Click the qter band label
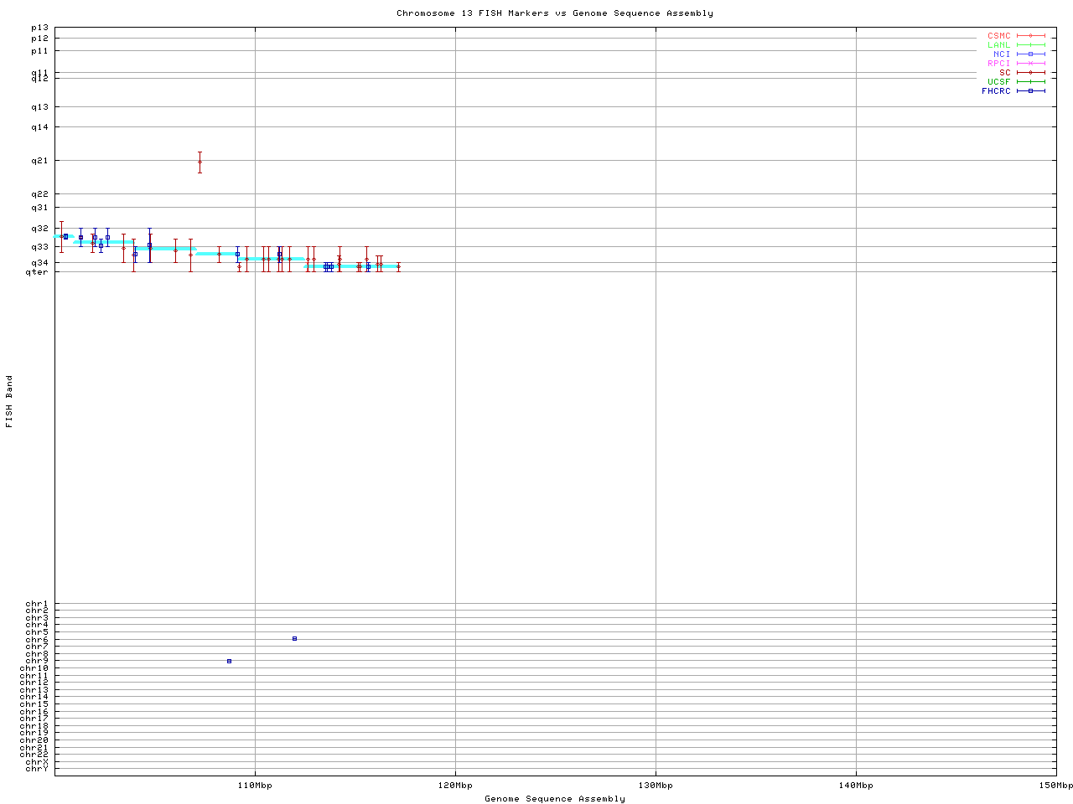This screenshot has width=1073, height=804. click(38, 271)
